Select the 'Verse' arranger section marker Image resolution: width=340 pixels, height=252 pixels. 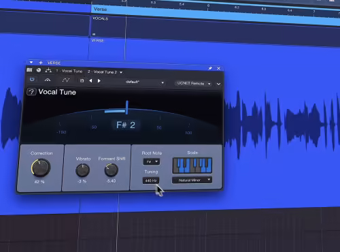tap(100, 10)
